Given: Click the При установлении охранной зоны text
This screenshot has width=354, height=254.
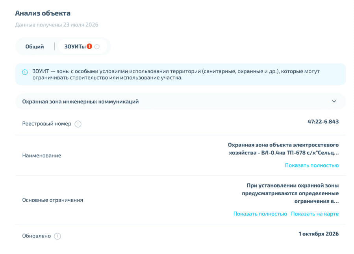Looking at the screenshot, I should click(x=290, y=193).
